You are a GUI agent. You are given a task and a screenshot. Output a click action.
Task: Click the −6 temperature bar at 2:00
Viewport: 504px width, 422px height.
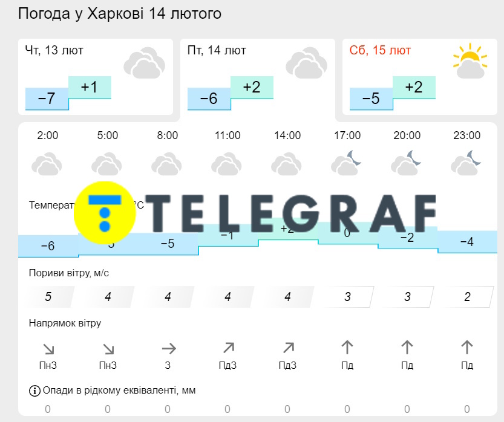[48, 246]
